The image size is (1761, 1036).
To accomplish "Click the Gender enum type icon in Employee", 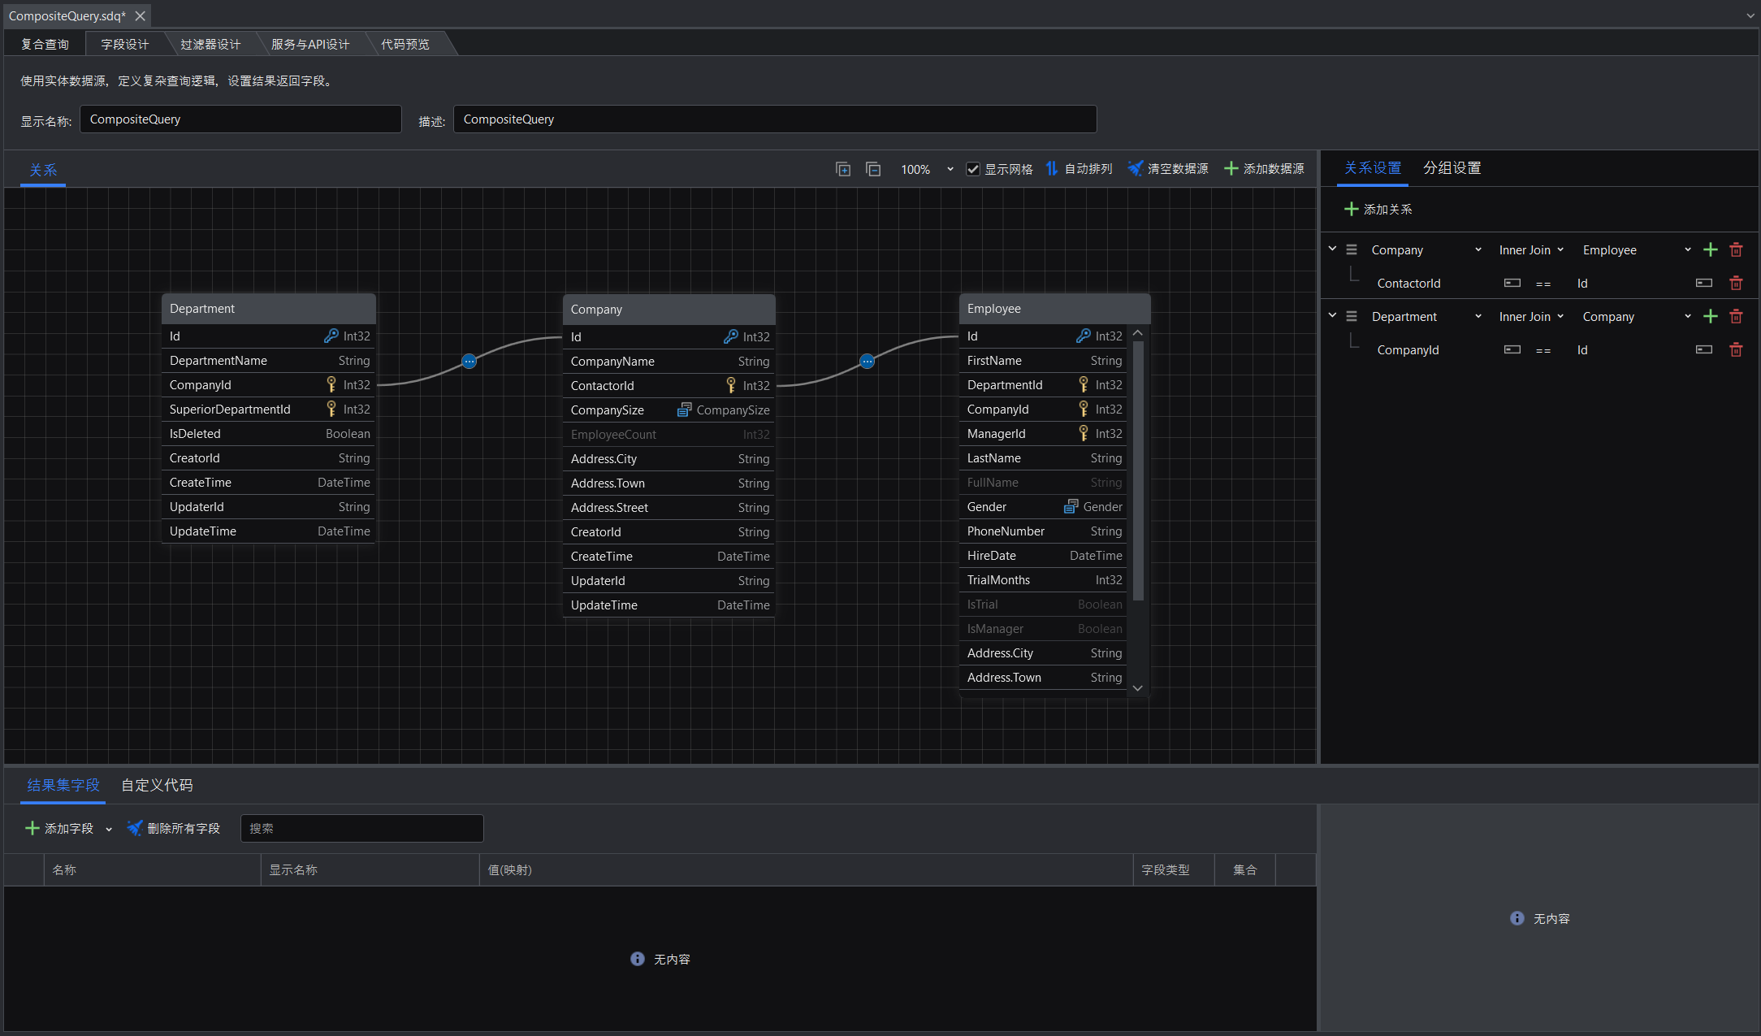I will coord(1071,507).
